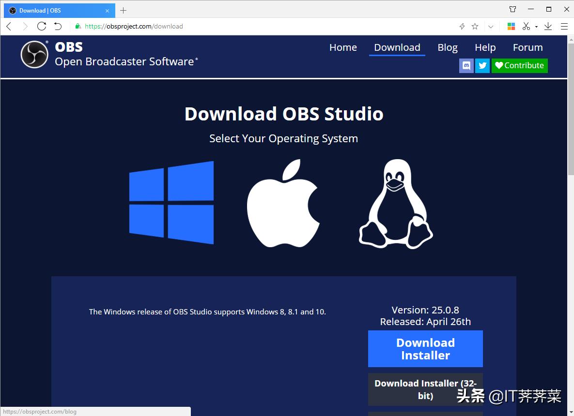Go to the Blog section
Screen dimensions: 574x416
coord(447,47)
